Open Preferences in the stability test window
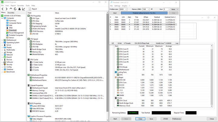The image size is (218, 122). [177, 119]
